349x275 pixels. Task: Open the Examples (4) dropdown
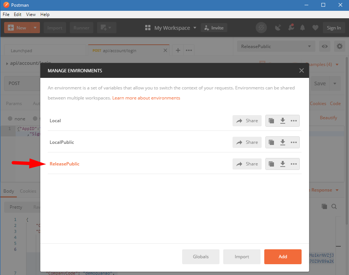[322, 64]
